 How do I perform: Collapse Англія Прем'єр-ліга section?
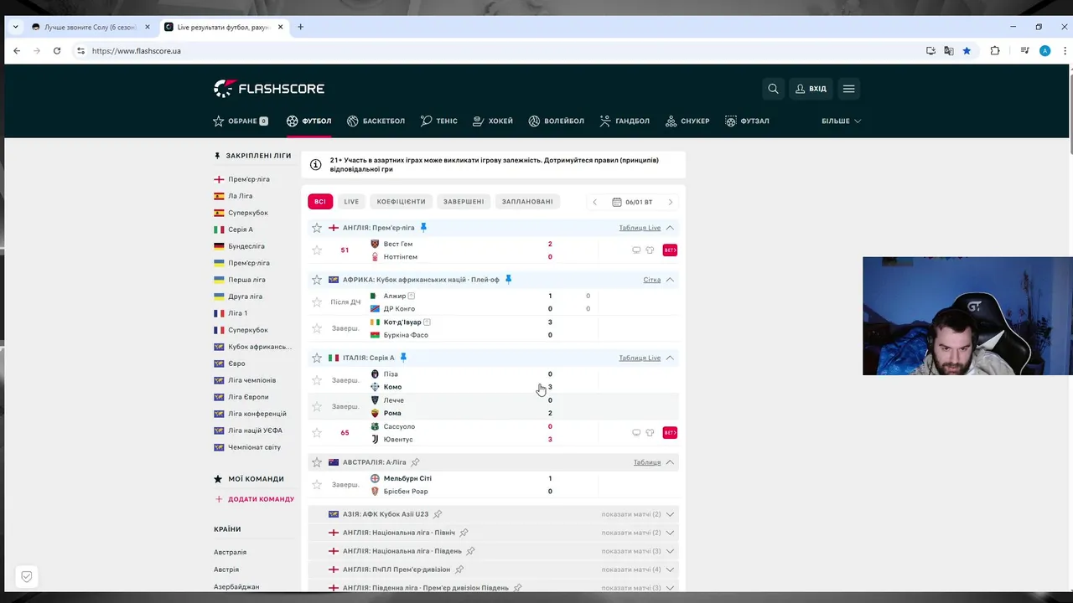point(670,228)
